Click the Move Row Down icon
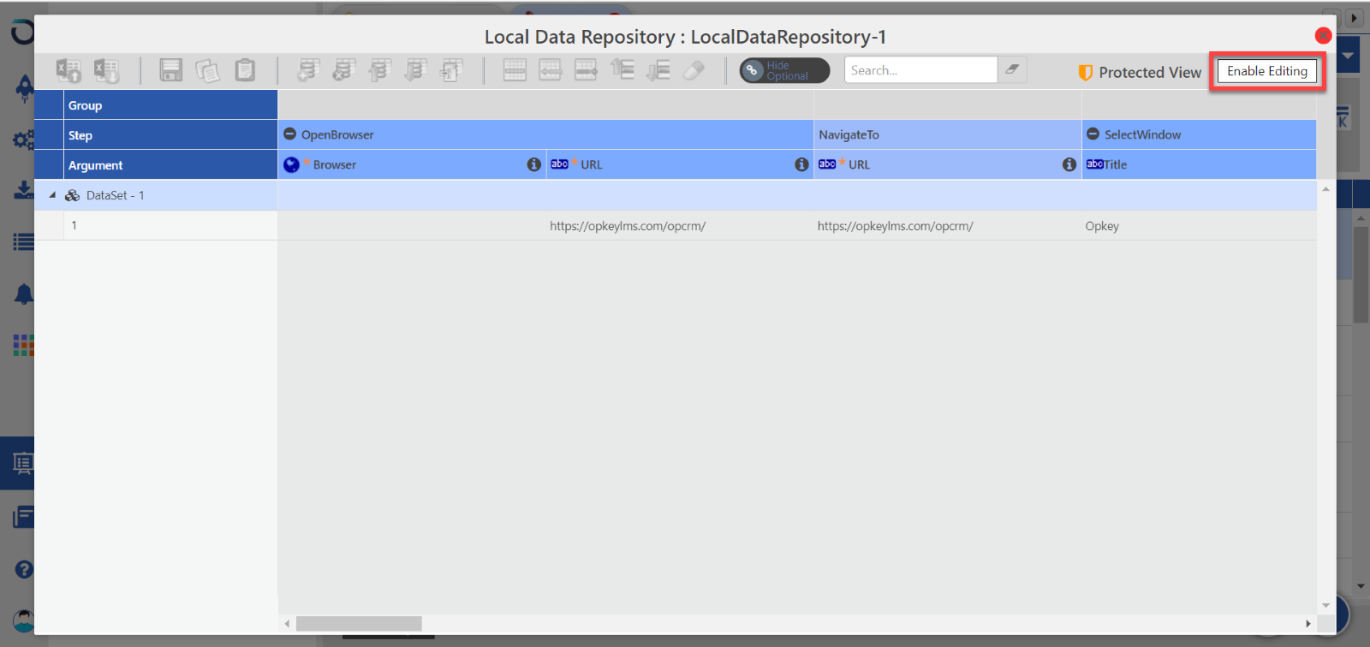The width and height of the screenshot is (1370, 647). click(x=658, y=70)
